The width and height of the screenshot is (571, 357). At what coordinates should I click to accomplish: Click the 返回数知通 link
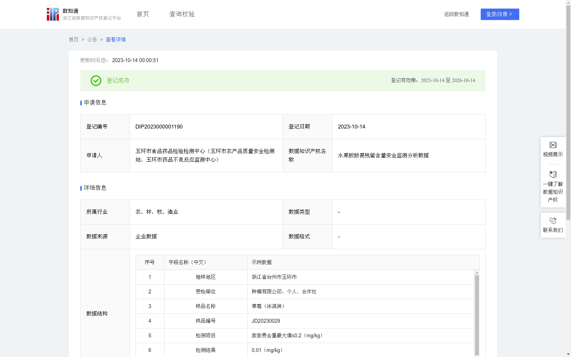[x=456, y=14]
